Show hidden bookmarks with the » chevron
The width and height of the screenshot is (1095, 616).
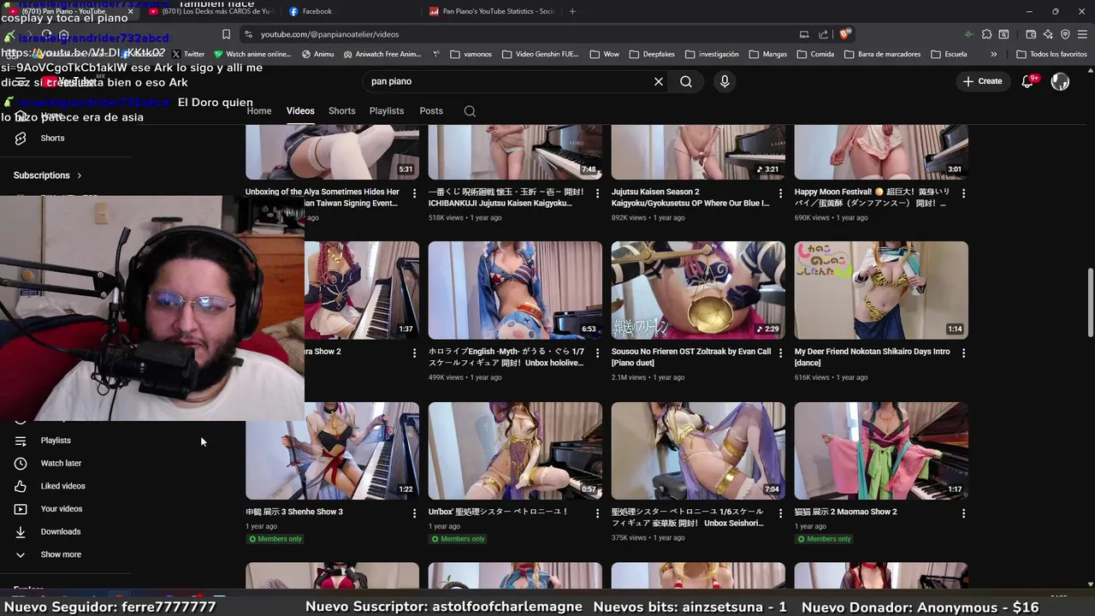point(993,54)
